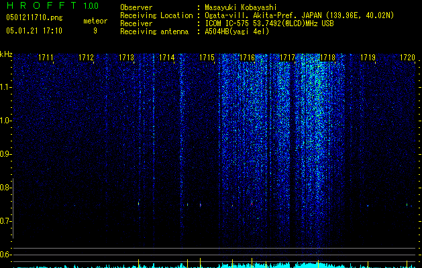Click the A504HB(yagi 4el) antenna value
The image size is (422, 268).
(237, 31)
